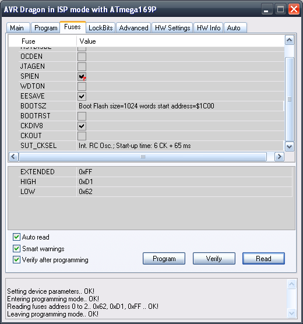Toggle the SPIEN fuse checkbox

(82, 76)
